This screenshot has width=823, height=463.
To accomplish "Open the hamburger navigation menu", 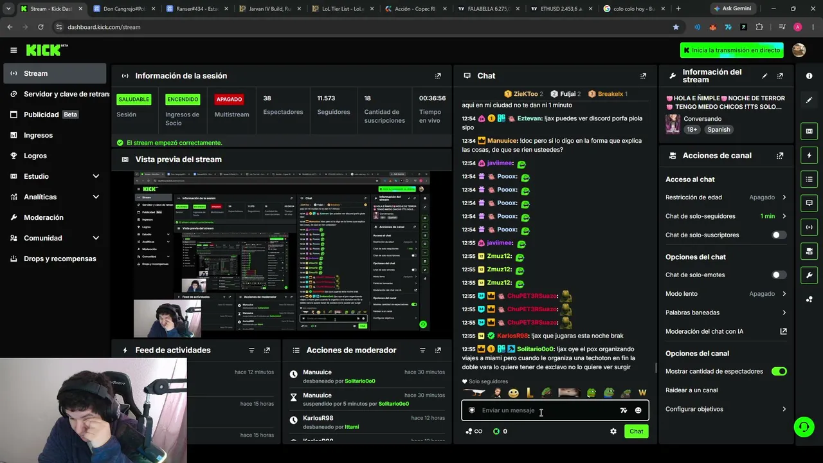I will pyautogui.click(x=14, y=50).
